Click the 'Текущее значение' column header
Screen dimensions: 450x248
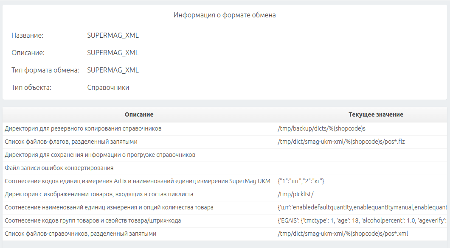tap(376, 114)
